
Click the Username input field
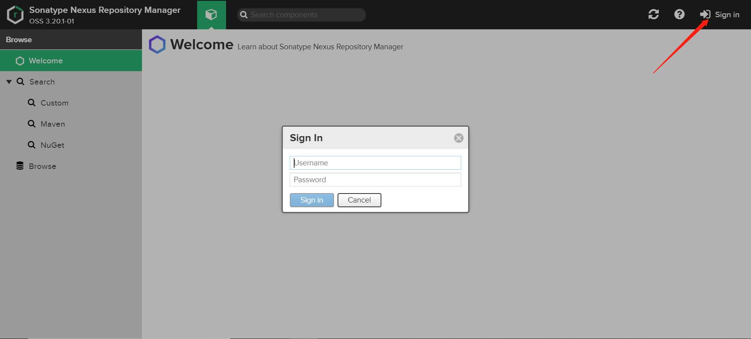[x=375, y=163]
